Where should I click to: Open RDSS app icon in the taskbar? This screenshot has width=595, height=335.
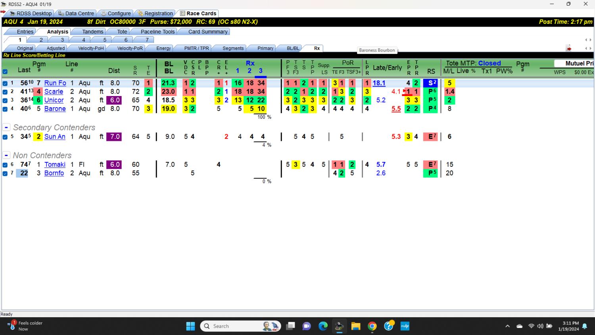[339, 326]
